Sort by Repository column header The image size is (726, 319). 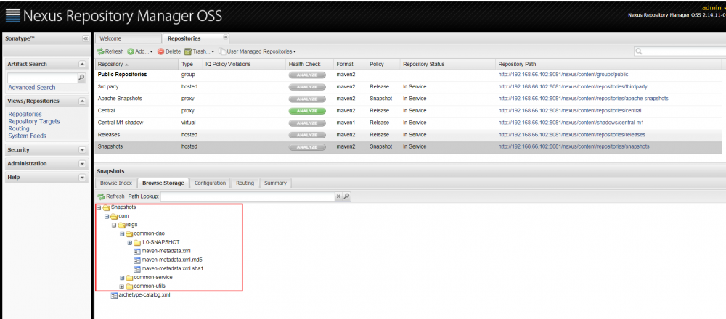(136, 64)
